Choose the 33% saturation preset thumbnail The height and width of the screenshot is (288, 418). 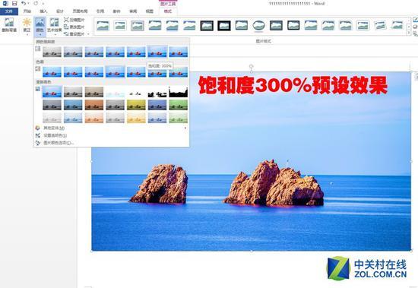73,52
